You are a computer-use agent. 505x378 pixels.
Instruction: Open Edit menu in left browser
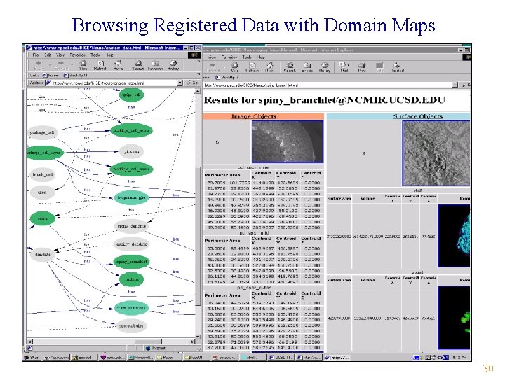point(48,55)
